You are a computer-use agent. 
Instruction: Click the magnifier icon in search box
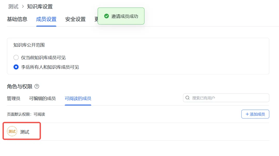click(x=188, y=98)
